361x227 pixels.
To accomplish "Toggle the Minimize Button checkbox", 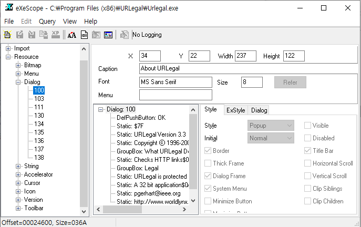I will (x=208, y=201).
